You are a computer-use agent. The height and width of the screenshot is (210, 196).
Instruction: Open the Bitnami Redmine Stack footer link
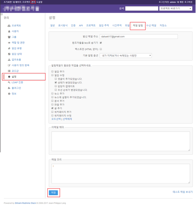coord(25,203)
